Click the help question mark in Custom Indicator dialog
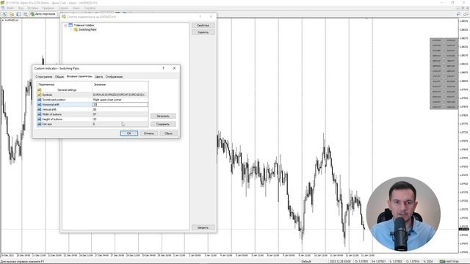The image size is (470, 264). [x=163, y=68]
